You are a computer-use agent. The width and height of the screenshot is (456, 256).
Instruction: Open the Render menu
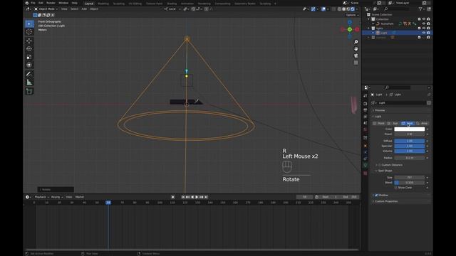(x=51, y=3)
